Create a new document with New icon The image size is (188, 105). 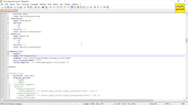(x=2, y=7)
